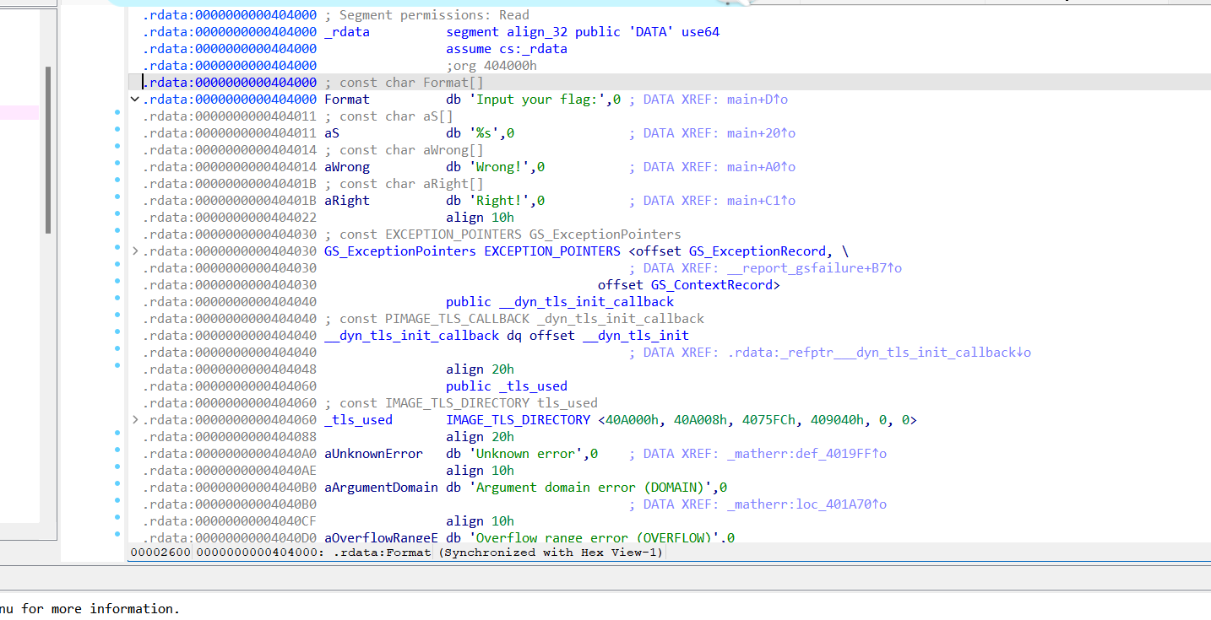Click the offset __dyn_tls_init operand
The image size is (1211, 620).
point(609,336)
